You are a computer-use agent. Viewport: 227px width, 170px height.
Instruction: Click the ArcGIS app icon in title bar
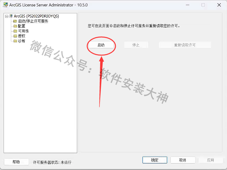pos(6,5)
